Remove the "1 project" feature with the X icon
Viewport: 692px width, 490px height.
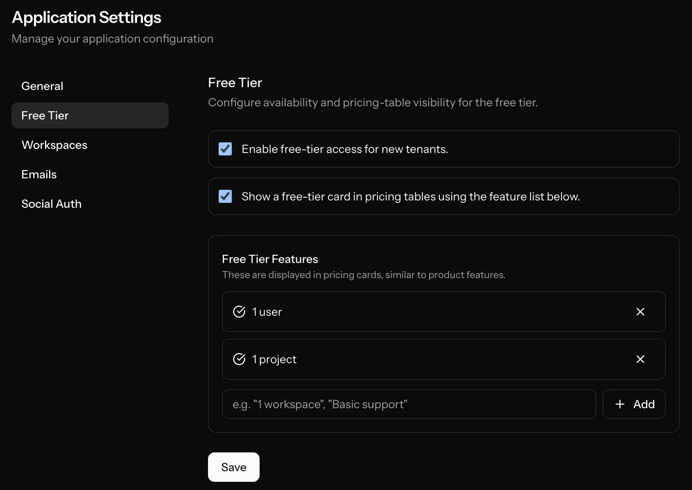point(640,359)
